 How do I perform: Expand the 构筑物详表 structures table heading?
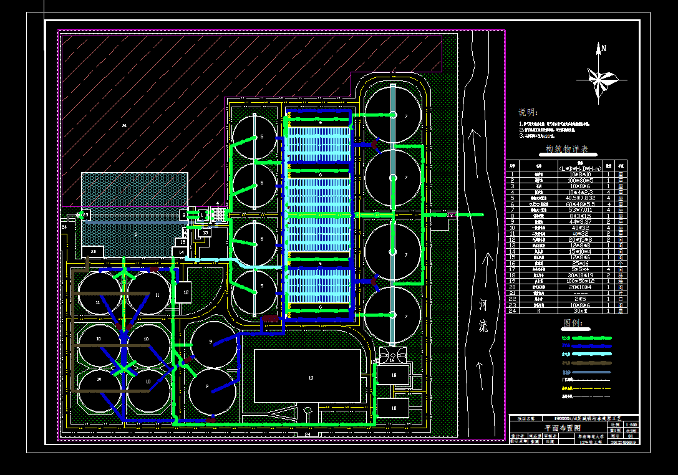[x=567, y=149]
